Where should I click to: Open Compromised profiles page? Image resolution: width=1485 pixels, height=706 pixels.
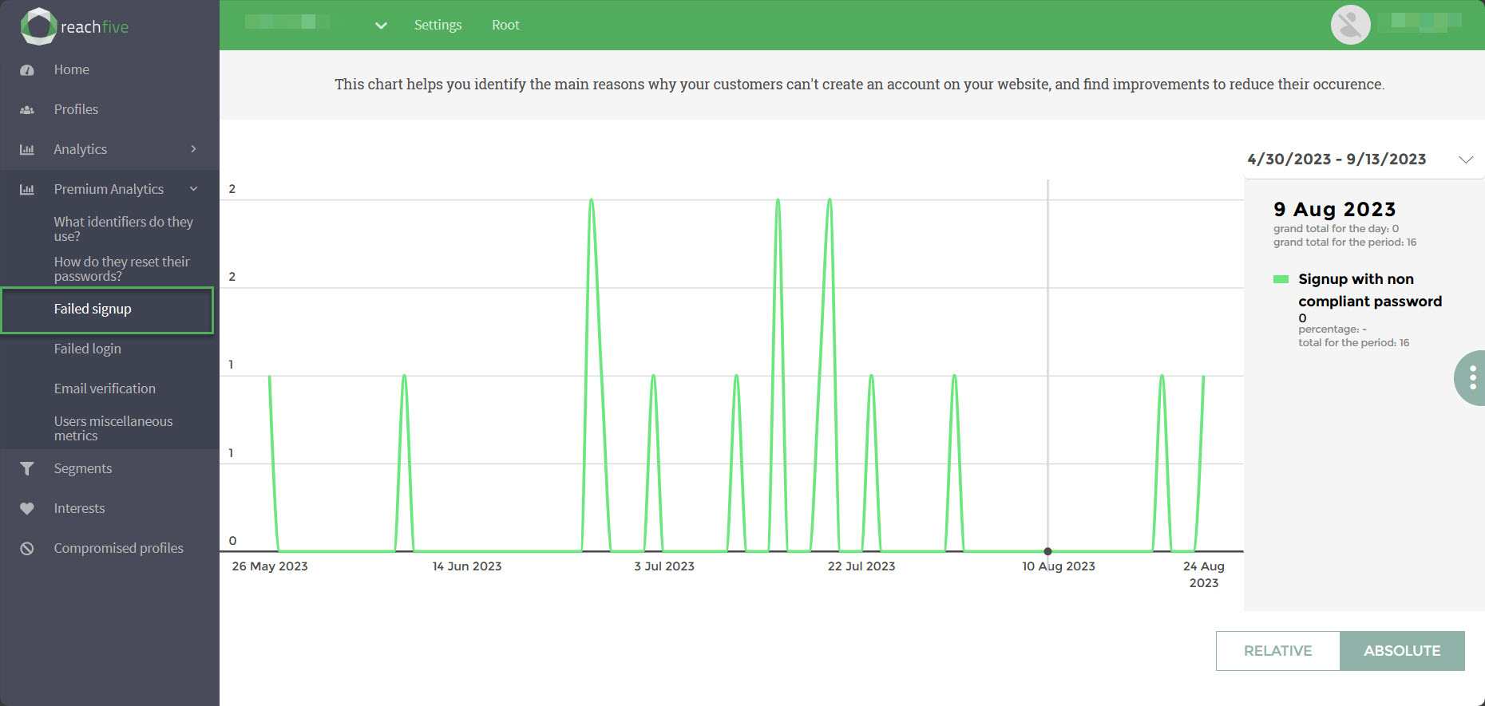pyautogui.click(x=118, y=548)
